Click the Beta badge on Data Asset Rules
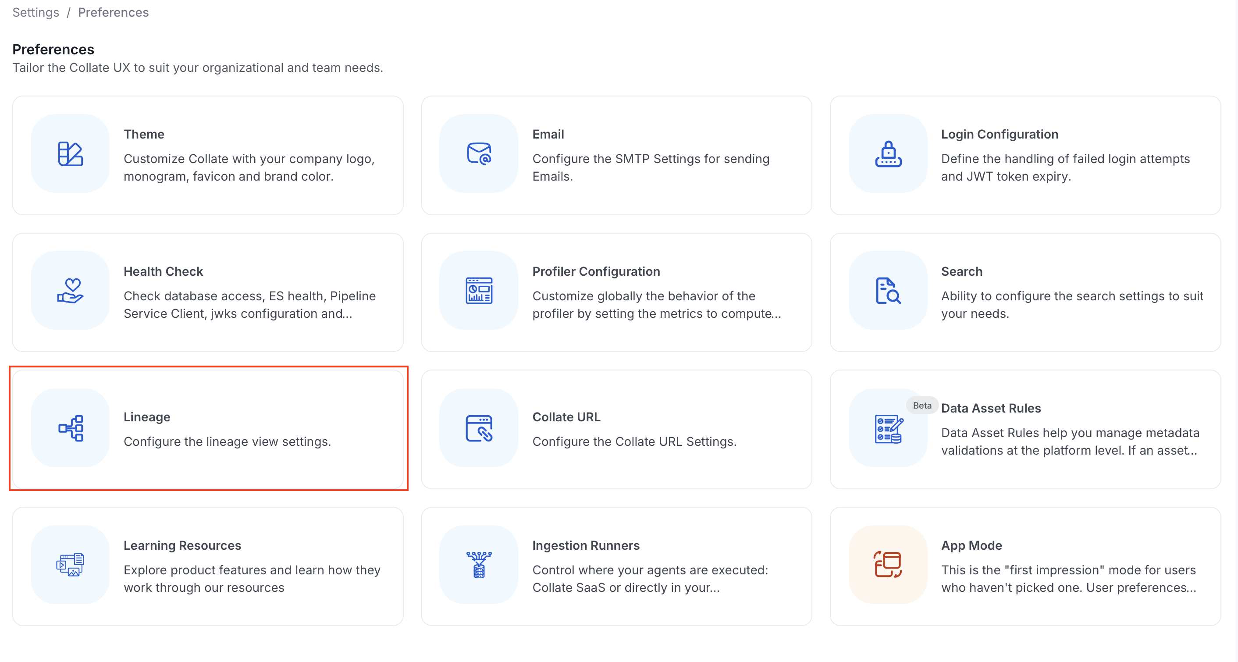1238x662 pixels. click(922, 405)
